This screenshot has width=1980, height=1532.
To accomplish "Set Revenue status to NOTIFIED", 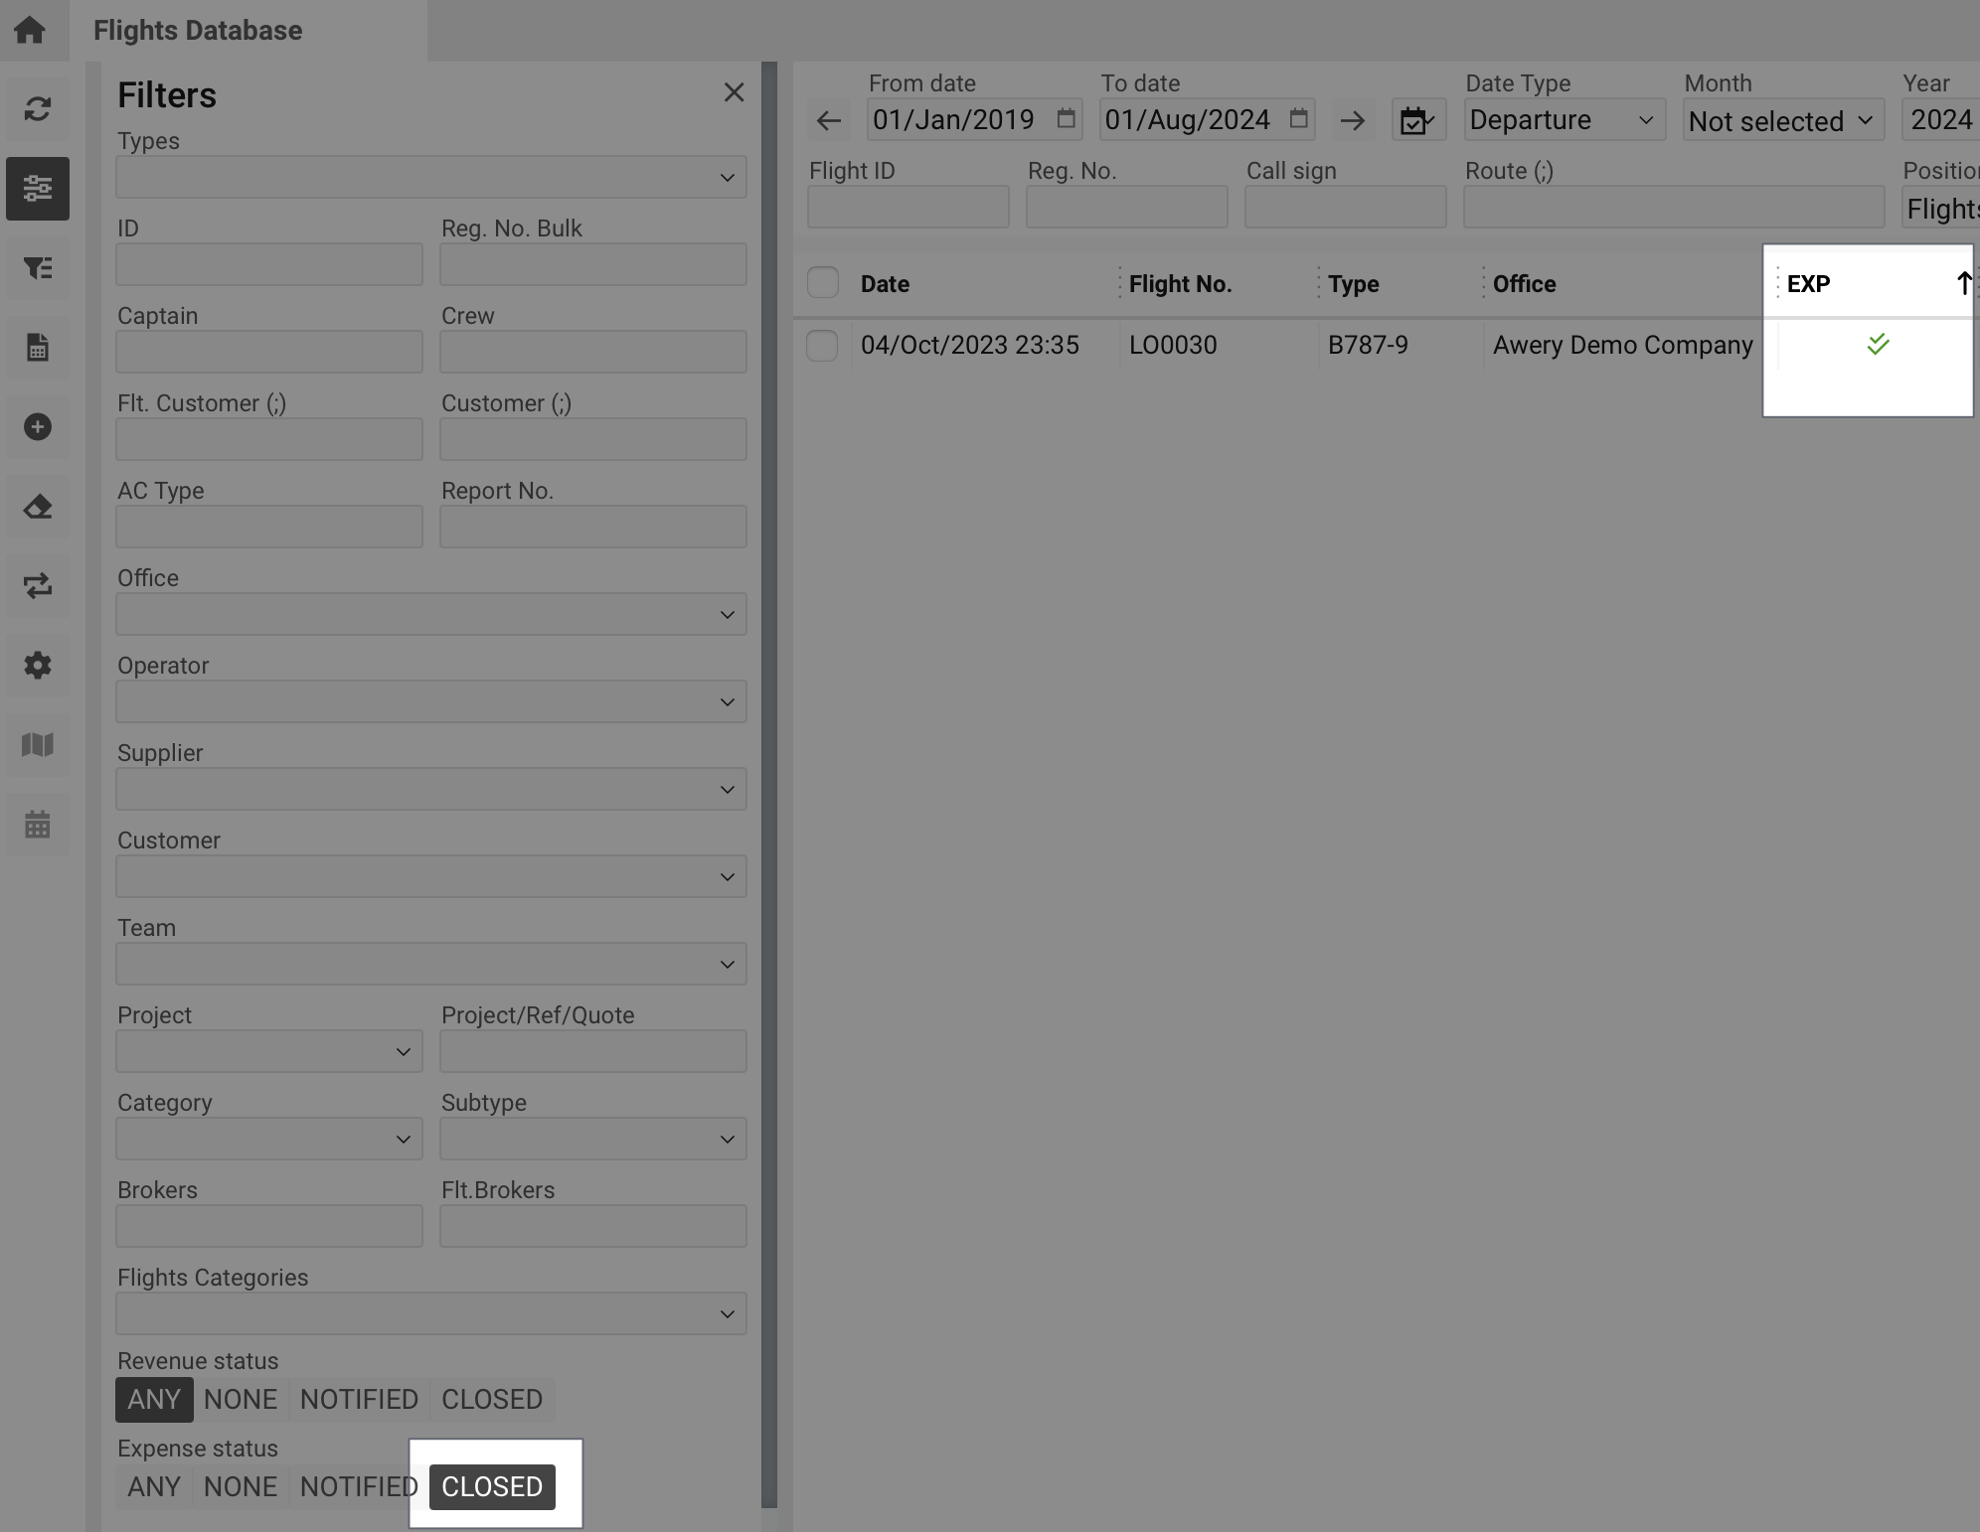I will [359, 1399].
